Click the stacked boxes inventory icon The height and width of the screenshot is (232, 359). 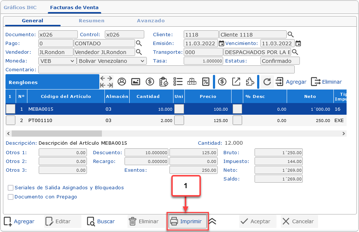(x=192, y=82)
